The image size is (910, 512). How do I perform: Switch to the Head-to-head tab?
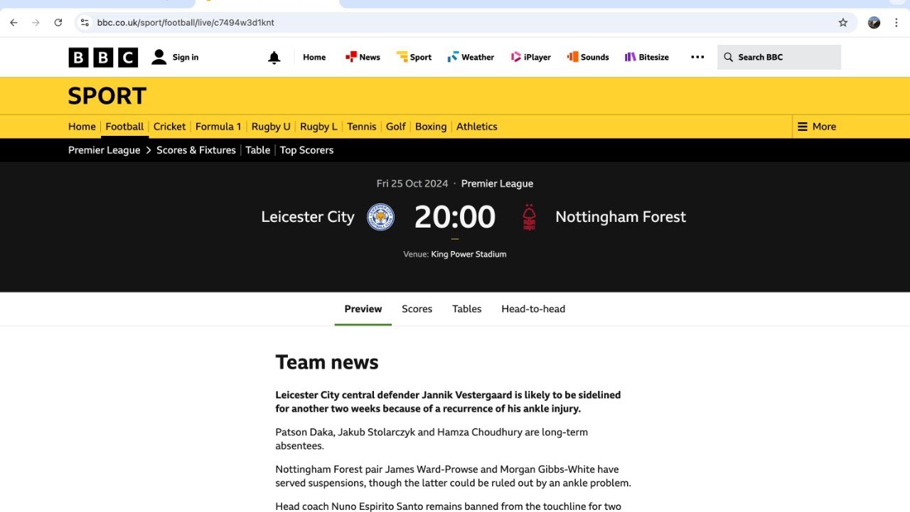coord(533,309)
